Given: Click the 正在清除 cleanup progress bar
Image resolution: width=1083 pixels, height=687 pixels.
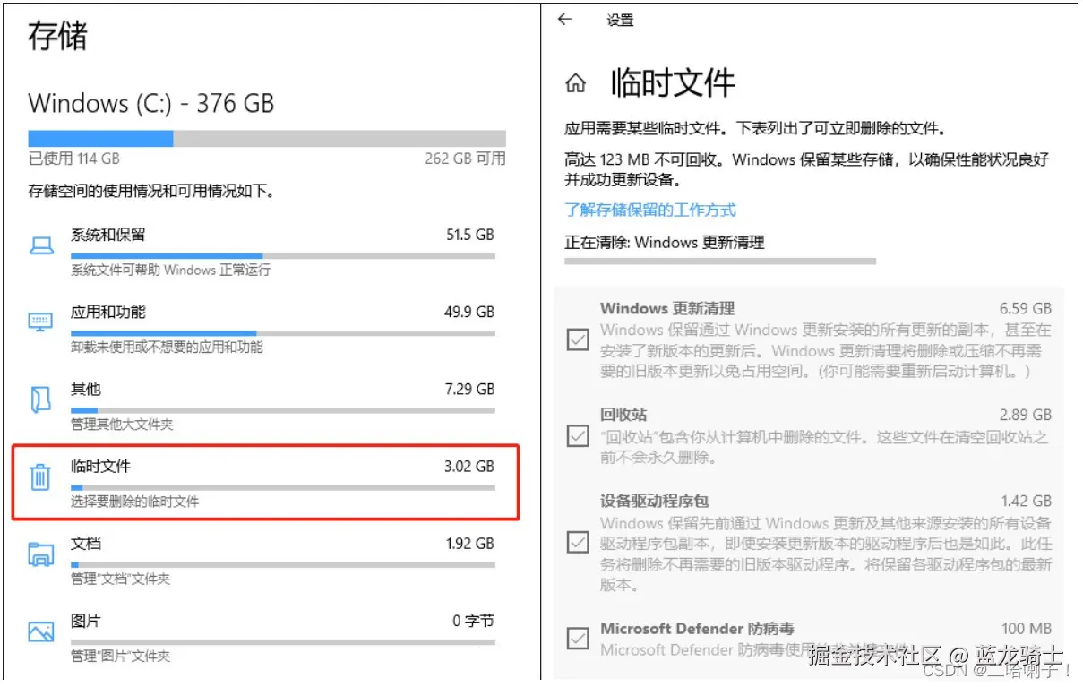Looking at the screenshot, I should coord(719,262).
